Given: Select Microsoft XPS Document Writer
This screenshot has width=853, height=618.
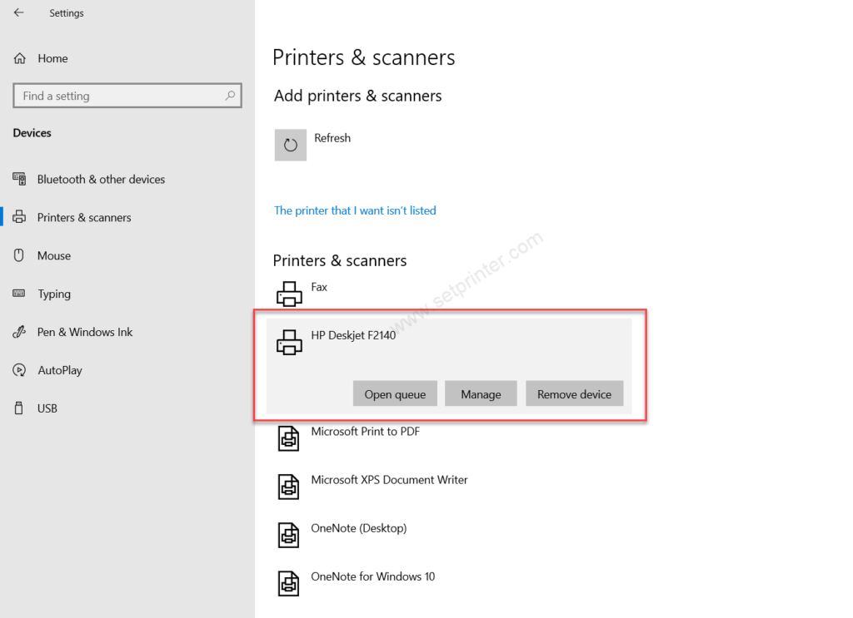Looking at the screenshot, I should [x=390, y=480].
